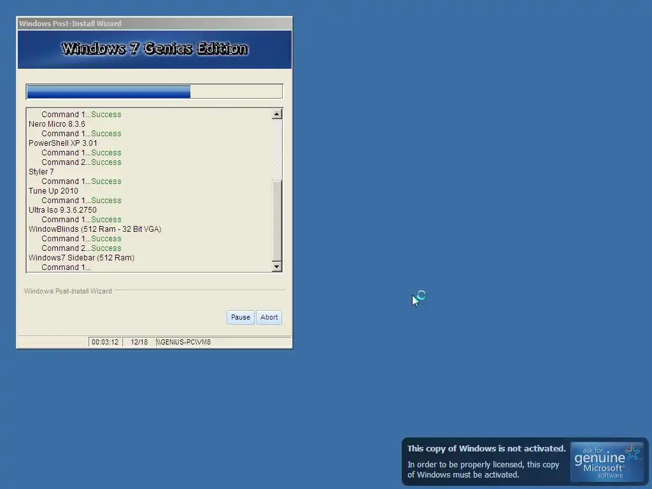Click the log list scroll down arrow
Image resolution: width=652 pixels, height=489 pixels.
[276, 267]
